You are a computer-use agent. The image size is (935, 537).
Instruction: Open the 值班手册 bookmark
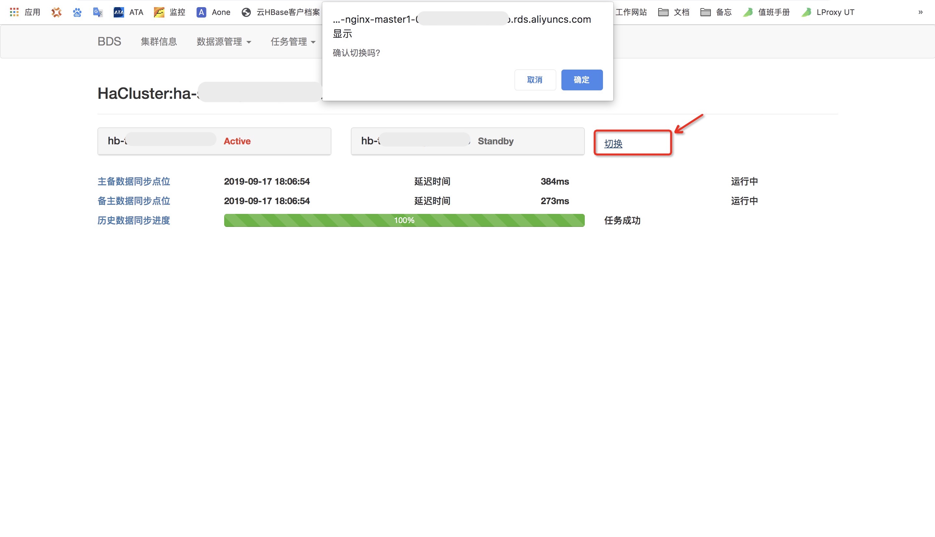tap(766, 12)
